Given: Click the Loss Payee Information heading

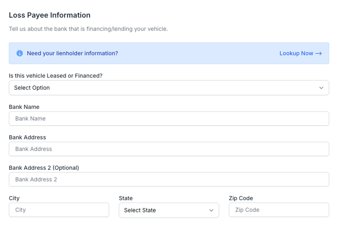Looking at the screenshot, I should tap(50, 15).
